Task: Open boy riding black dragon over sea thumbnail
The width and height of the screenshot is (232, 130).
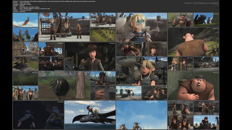Action: [x=90, y=115]
